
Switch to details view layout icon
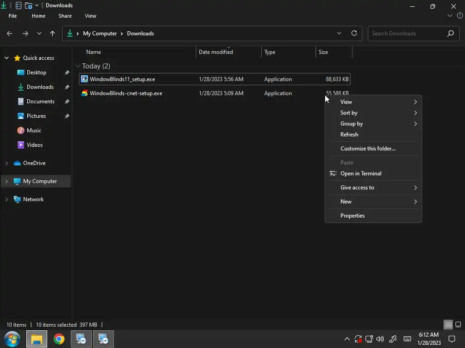tap(448, 324)
